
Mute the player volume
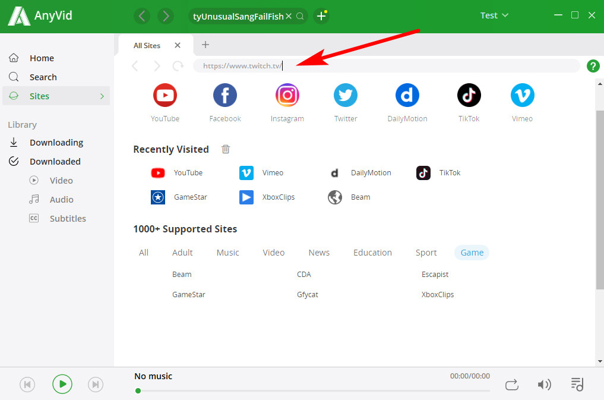(544, 385)
